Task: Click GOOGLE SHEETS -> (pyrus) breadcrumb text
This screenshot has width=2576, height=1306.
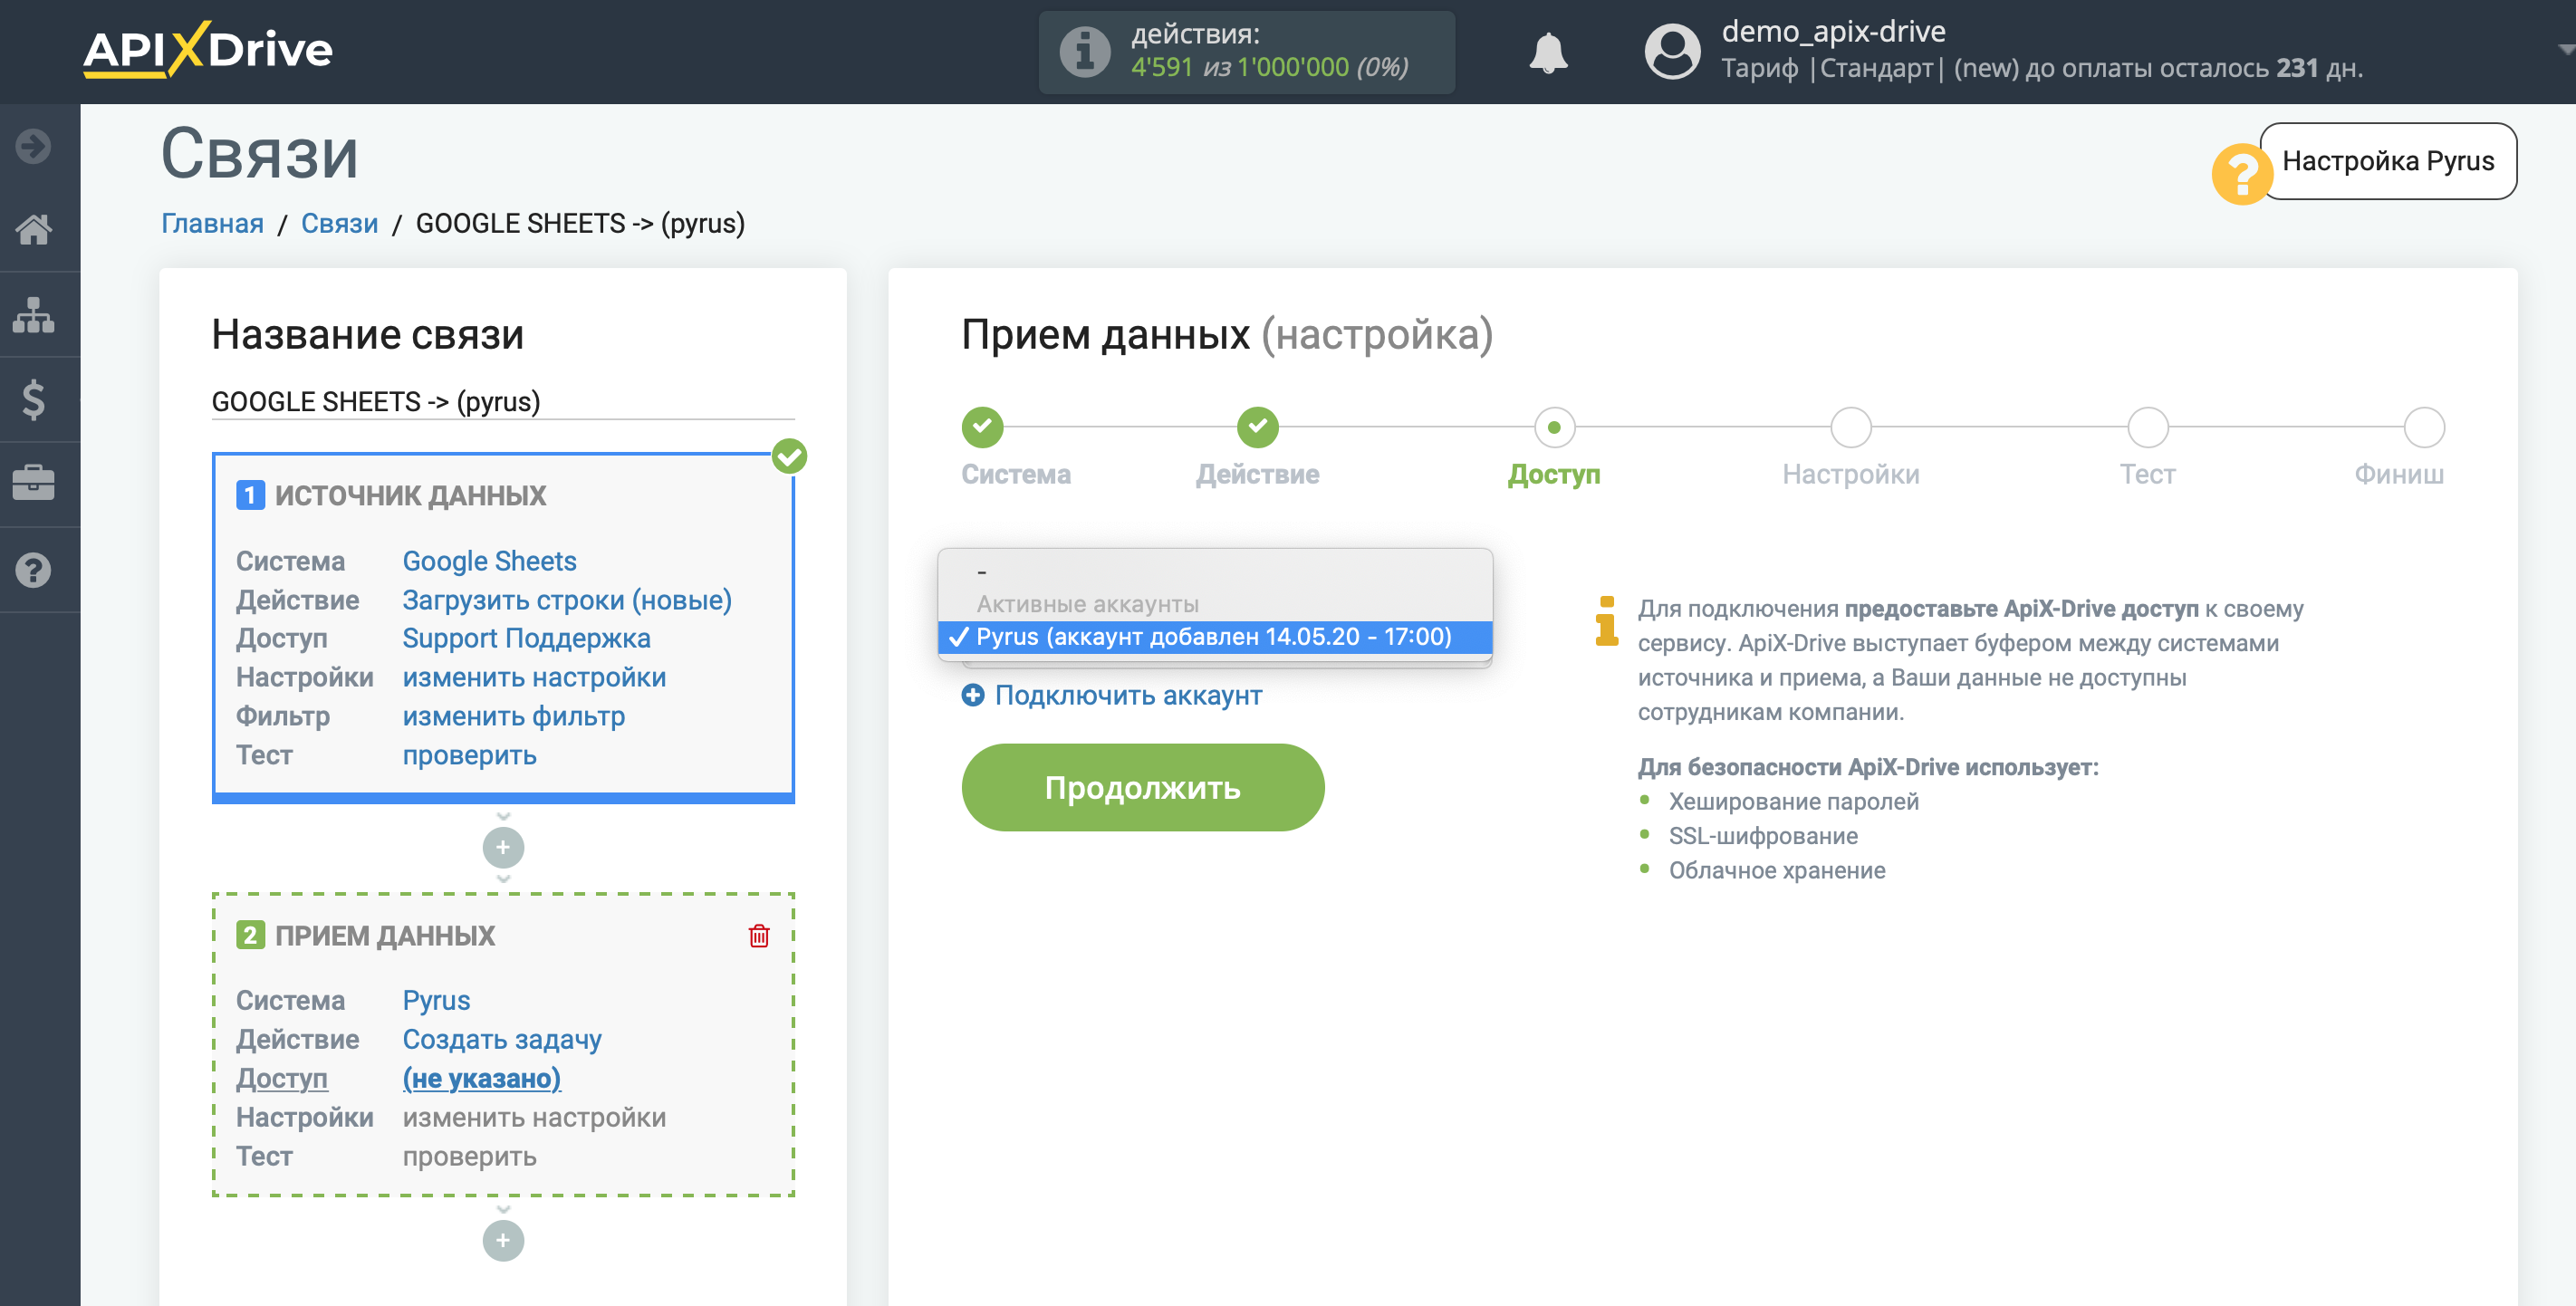Action: [x=580, y=223]
